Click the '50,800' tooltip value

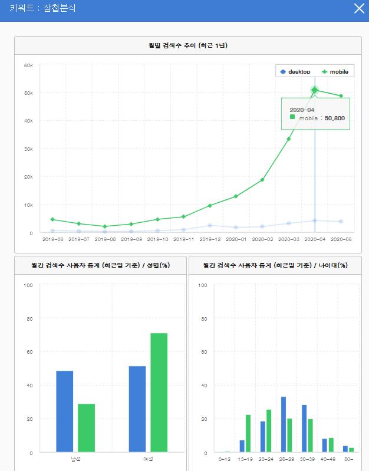pyautogui.click(x=335, y=118)
